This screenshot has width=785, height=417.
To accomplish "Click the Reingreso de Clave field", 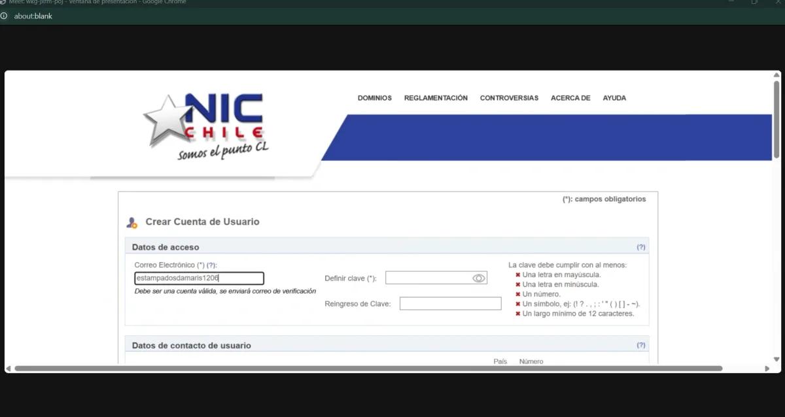I will pos(450,304).
